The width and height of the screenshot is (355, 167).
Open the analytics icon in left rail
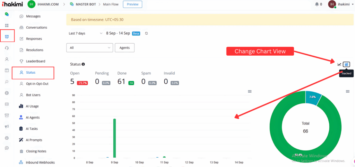pos(7,37)
